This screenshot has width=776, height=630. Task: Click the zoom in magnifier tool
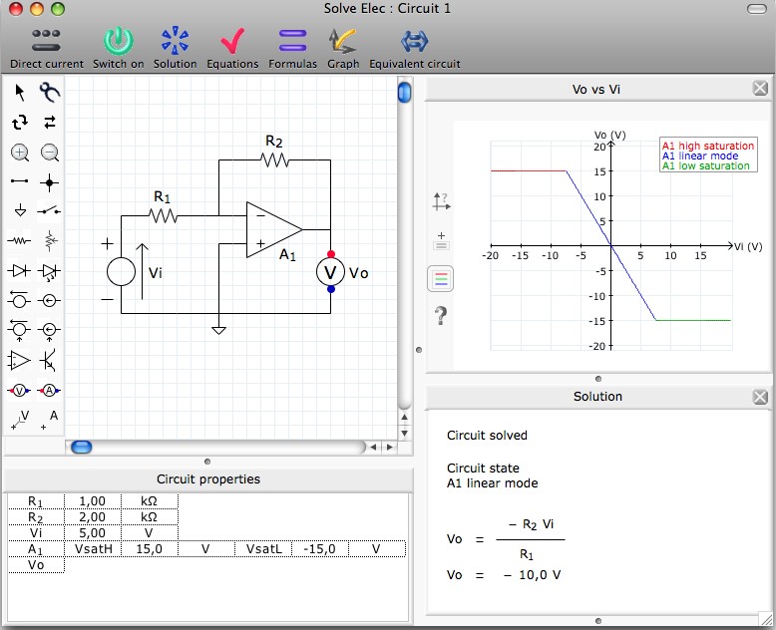(20, 153)
